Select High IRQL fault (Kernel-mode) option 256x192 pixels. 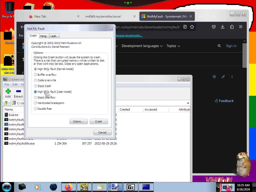tap(53, 69)
